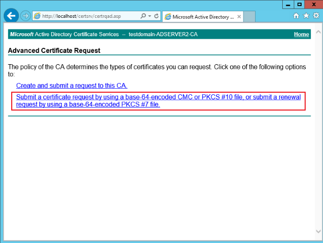Image resolution: width=323 pixels, height=243 pixels.
Task: Click the 'Advanced Certificate Request' heading
Action: tap(54, 50)
